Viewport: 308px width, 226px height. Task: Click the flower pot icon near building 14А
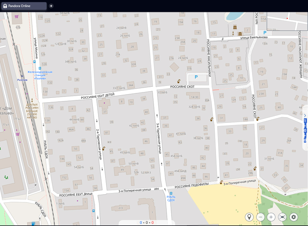click(x=258, y=119)
